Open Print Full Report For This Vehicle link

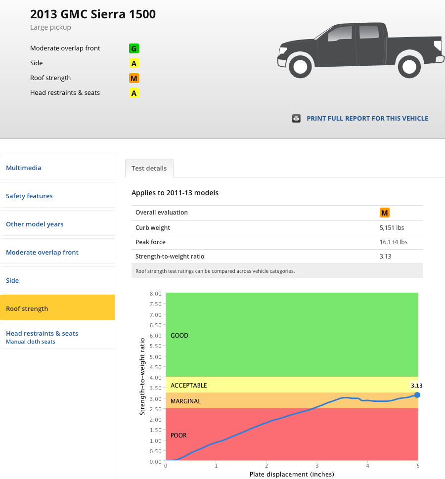(367, 119)
